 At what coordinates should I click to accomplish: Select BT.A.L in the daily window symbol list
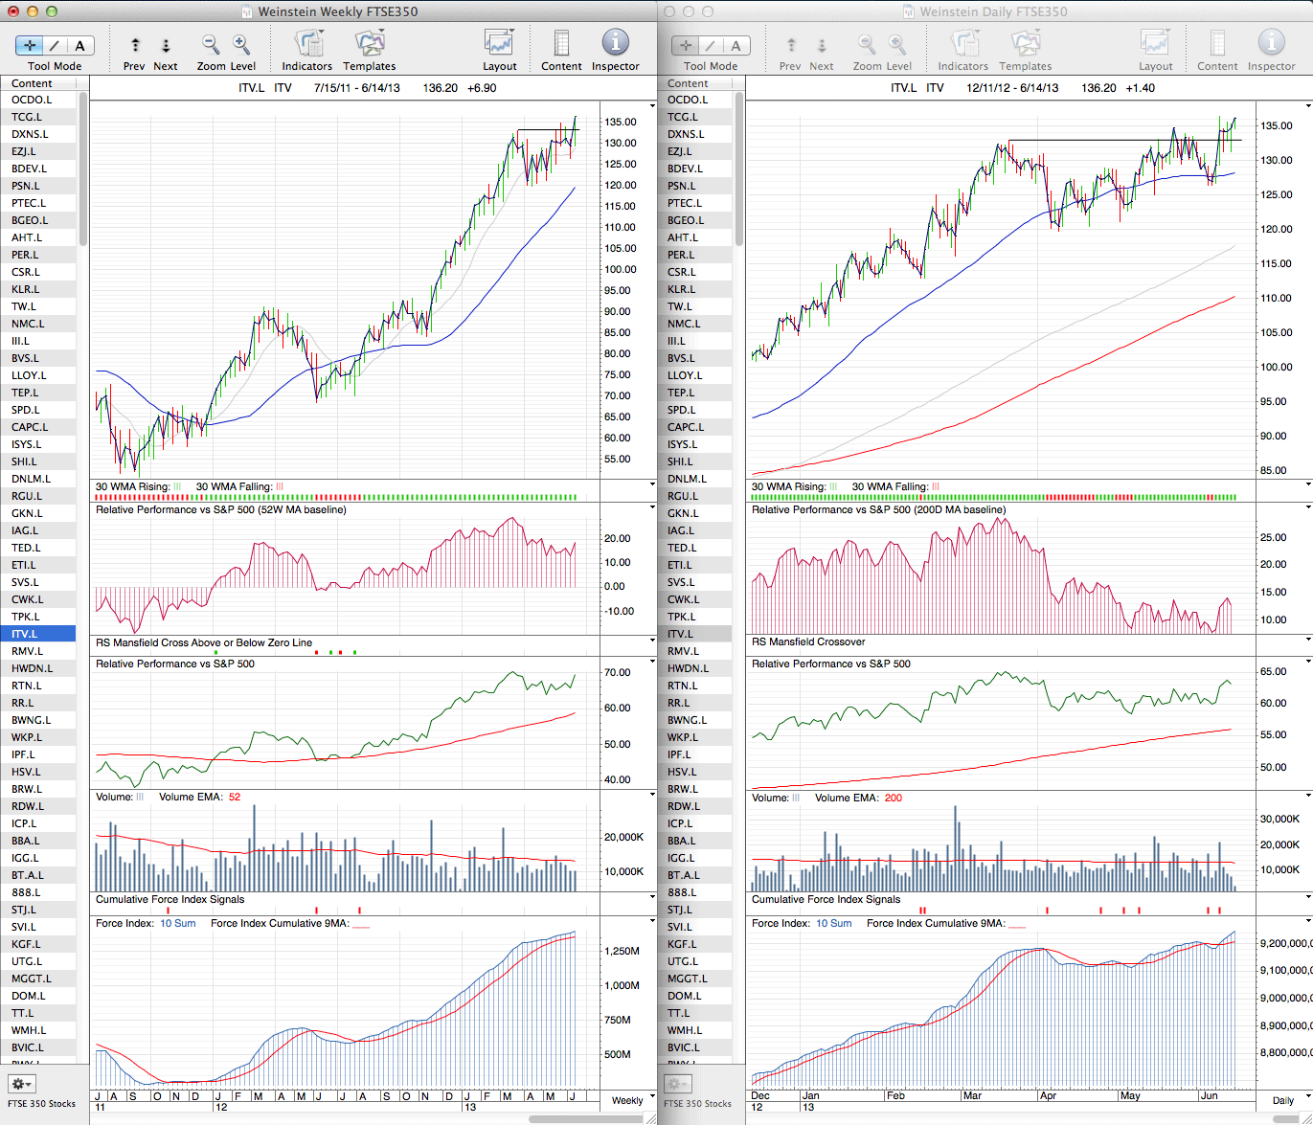tap(684, 875)
